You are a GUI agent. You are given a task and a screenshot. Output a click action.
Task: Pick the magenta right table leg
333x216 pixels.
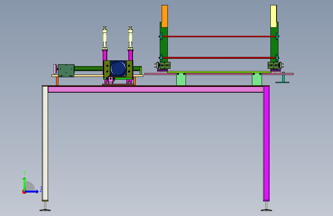[266, 143]
